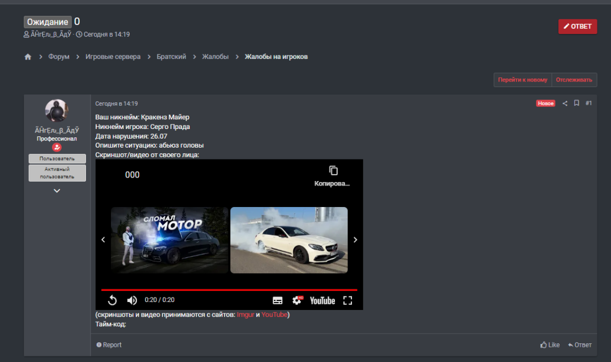The width and height of the screenshot is (611, 362).
Task: Click the Отслеживать button
Action: point(574,80)
